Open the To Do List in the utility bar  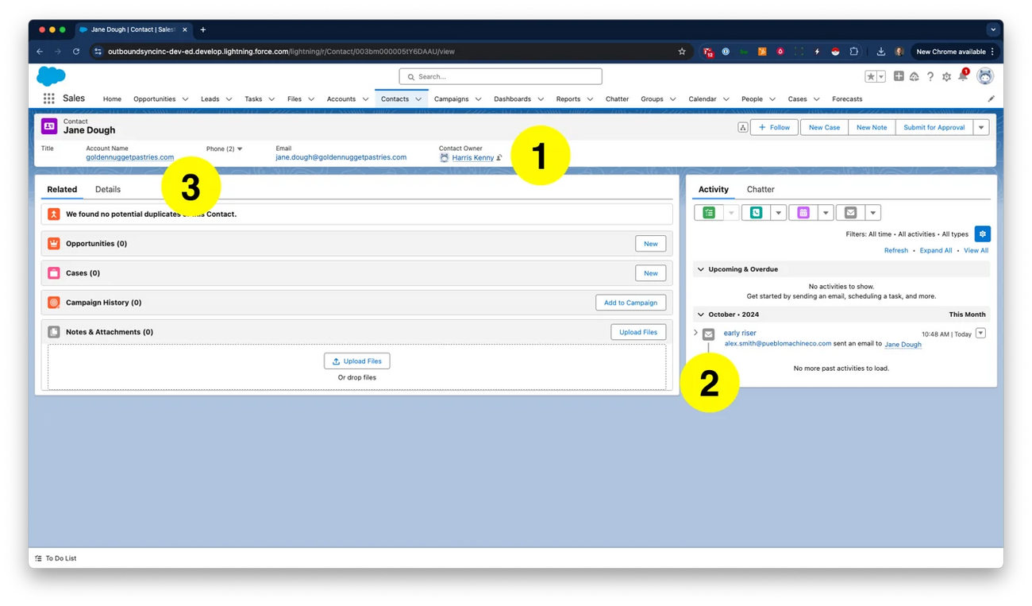[56, 558]
